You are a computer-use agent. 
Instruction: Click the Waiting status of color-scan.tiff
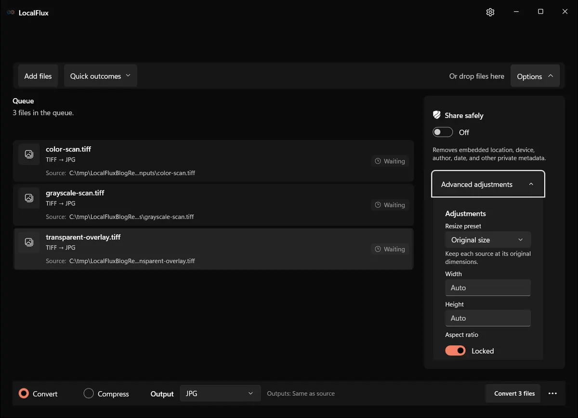click(x=390, y=161)
